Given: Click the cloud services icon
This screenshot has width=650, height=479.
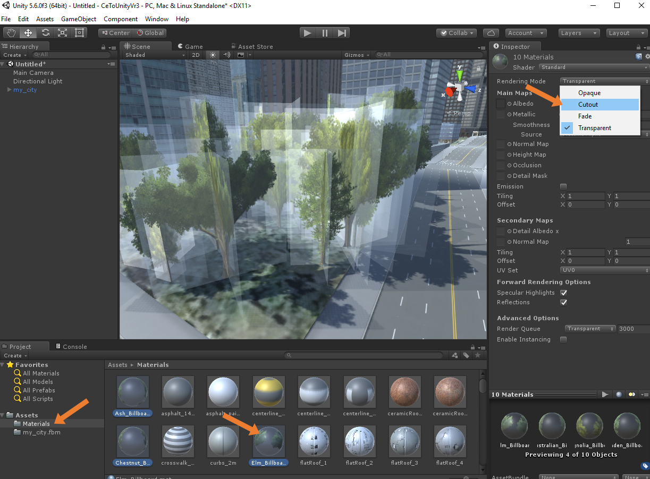Looking at the screenshot, I should pos(492,33).
